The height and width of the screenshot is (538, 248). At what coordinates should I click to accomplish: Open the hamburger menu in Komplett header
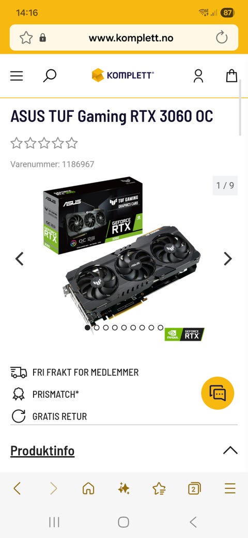pos(17,76)
